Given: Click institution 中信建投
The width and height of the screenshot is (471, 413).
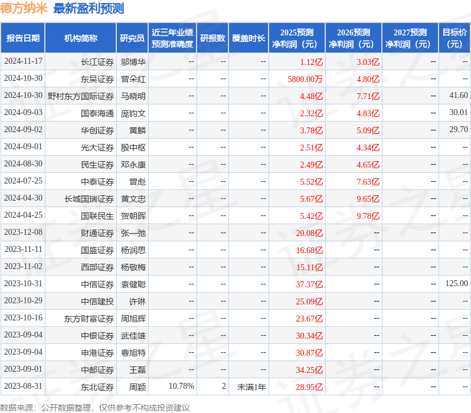Looking at the screenshot, I should pyautogui.click(x=97, y=302).
